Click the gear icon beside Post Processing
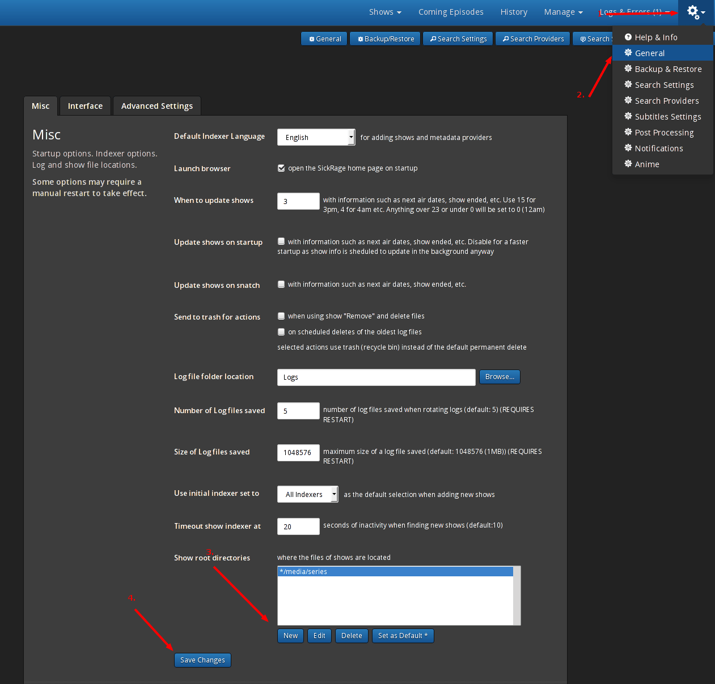This screenshot has width=715, height=684. [628, 132]
